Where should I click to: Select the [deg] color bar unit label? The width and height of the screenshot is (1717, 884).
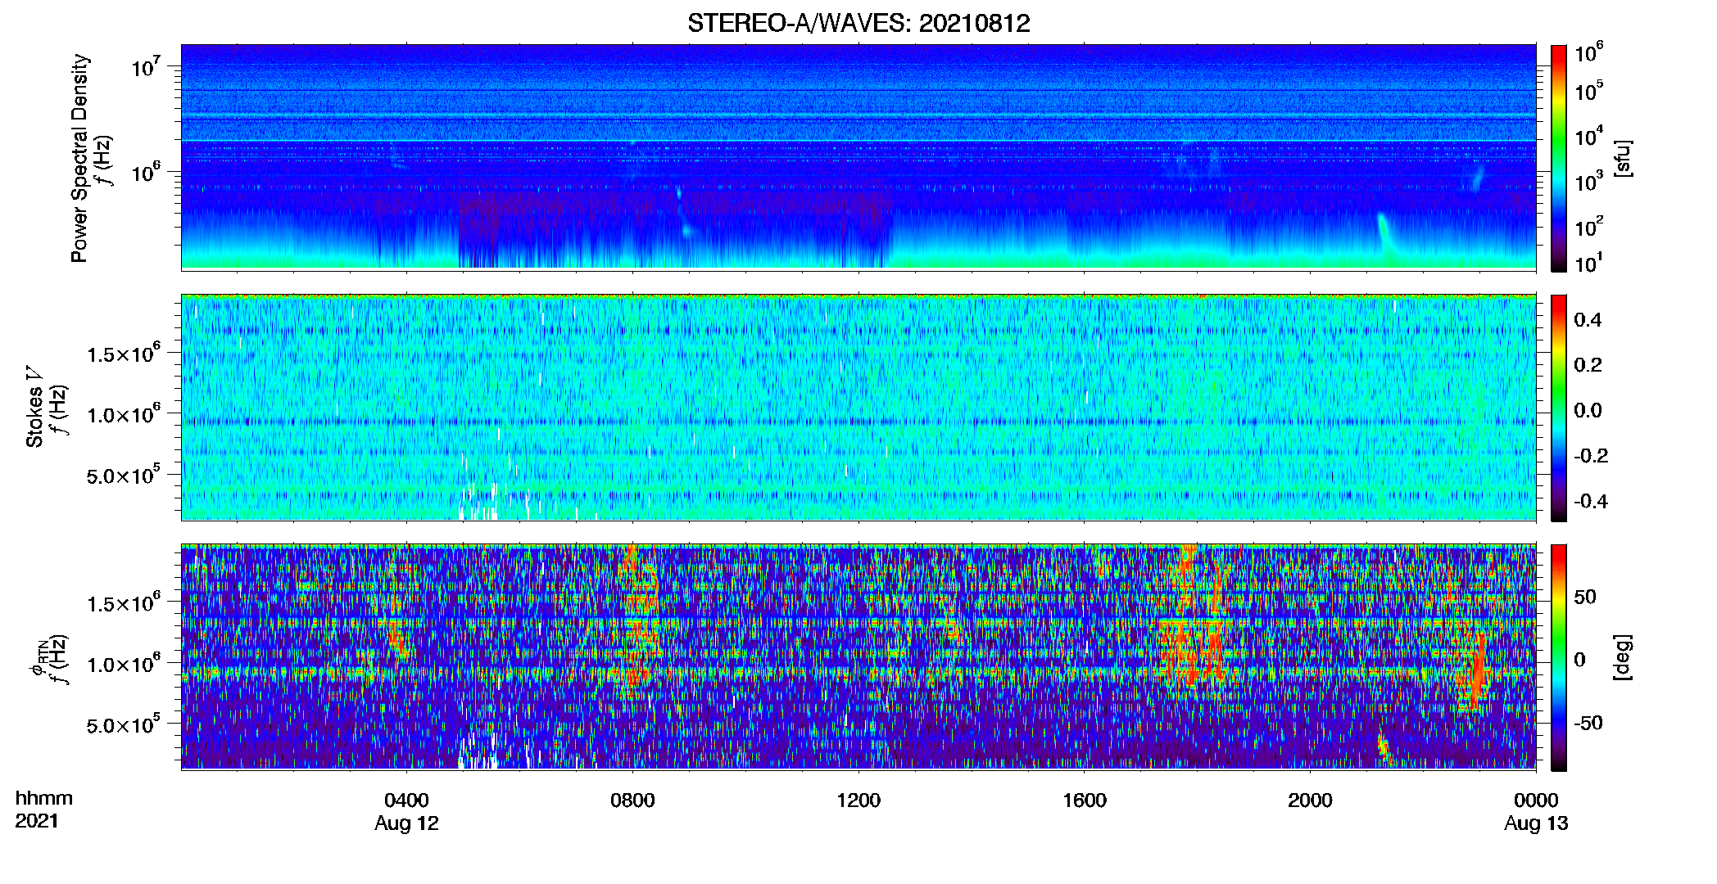1623,657
